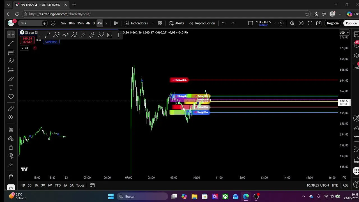
Task: Open the drawings link tool in sidebar
Action: pos(11,165)
